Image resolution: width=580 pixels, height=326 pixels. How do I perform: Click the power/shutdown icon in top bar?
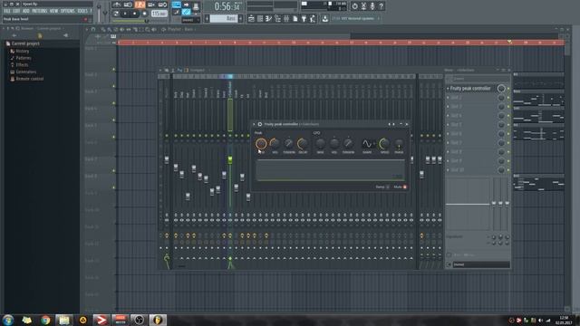click(x=354, y=6)
